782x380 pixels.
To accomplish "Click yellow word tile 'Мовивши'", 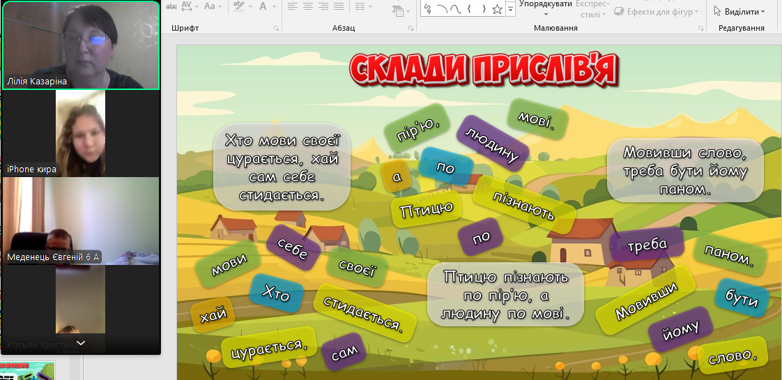I will [x=646, y=301].
